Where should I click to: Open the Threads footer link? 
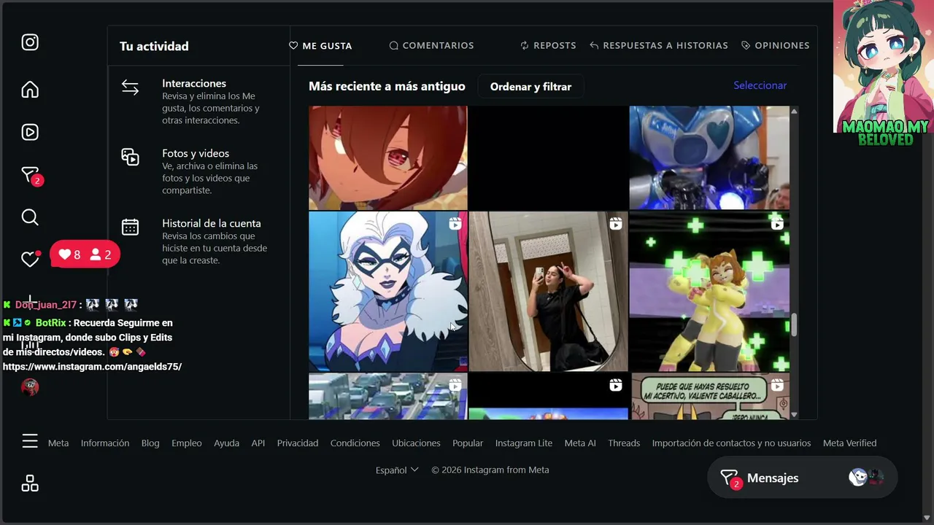624,443
